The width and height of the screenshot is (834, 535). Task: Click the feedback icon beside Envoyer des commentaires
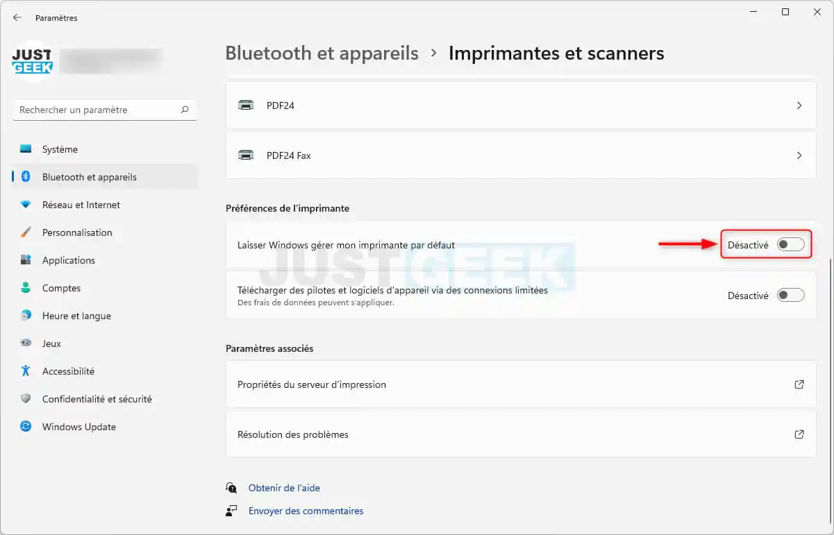pyautogui.click(x=231, y=511)
